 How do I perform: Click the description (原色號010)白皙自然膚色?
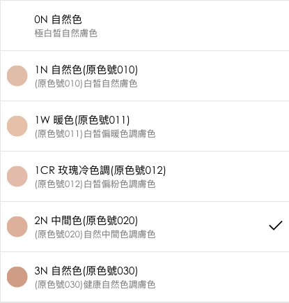[86, 84]
